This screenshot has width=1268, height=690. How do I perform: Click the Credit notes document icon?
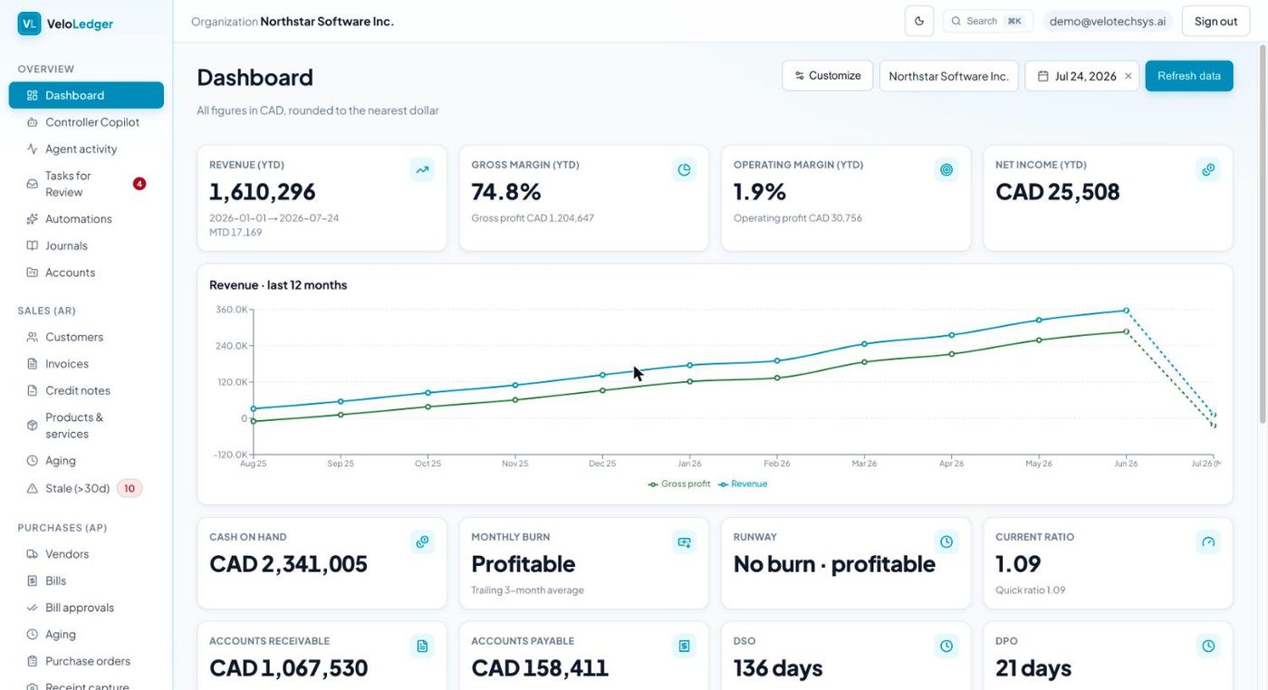tap(33, 390)
